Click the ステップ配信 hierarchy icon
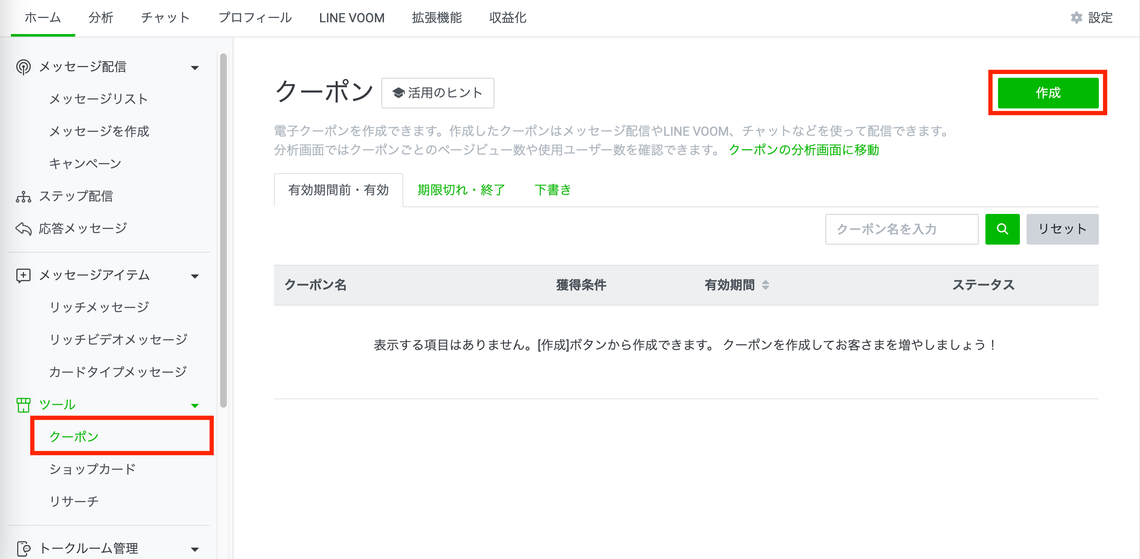Image resolution: width=1140 pixels, height=559 pixels. [24, 196]
